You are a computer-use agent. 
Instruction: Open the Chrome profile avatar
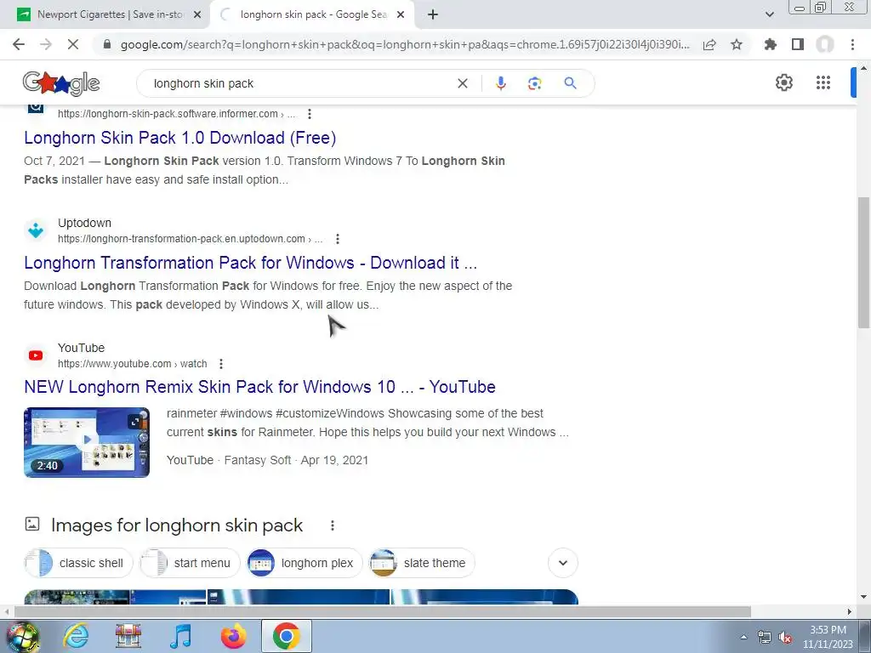tap(825, 44)
